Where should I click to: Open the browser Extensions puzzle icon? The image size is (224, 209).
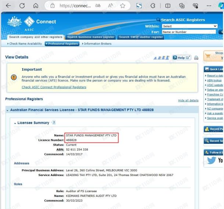pyautogui.click(x=153, y=6)
